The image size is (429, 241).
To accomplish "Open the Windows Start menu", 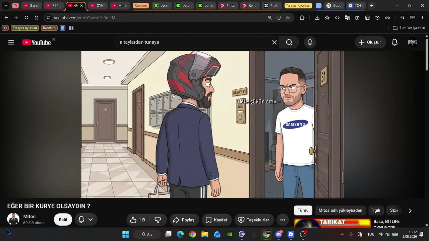I will point(126,234).
